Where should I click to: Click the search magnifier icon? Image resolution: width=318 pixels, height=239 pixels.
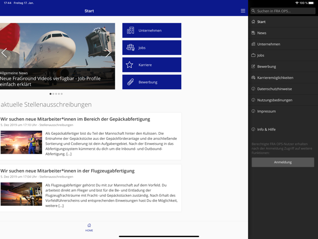[253, 11]
